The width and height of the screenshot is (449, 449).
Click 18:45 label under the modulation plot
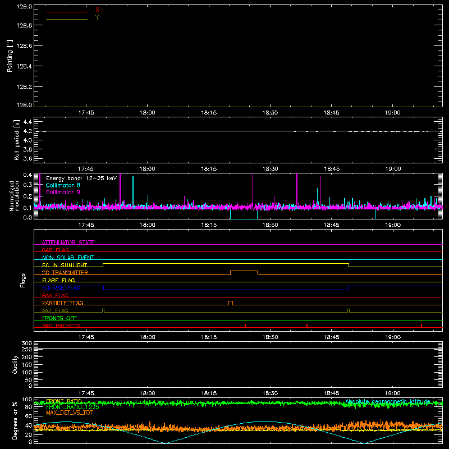coord(332,225)
